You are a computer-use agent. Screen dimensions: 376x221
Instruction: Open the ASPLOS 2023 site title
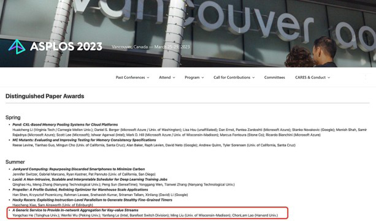(x=66, y=47)
